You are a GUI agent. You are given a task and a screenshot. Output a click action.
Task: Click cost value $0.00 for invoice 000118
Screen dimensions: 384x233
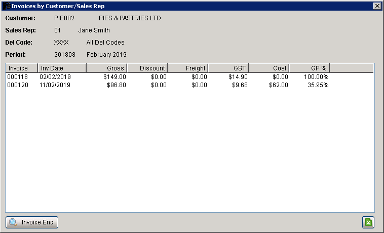click(x=280, y=77)
